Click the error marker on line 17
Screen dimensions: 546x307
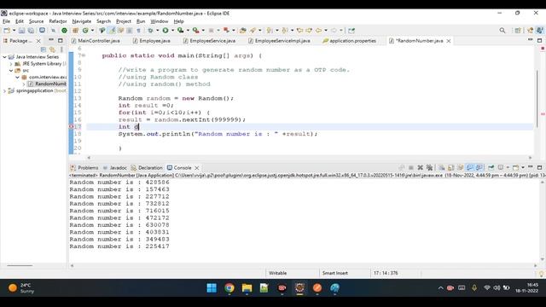tap(72, 127)
